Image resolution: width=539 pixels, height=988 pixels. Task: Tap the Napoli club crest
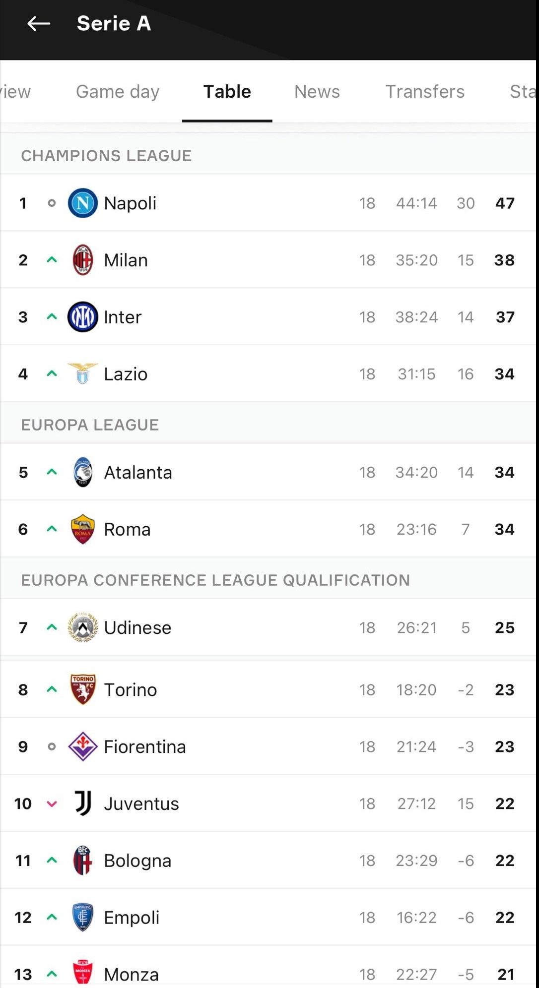point(82,203)
